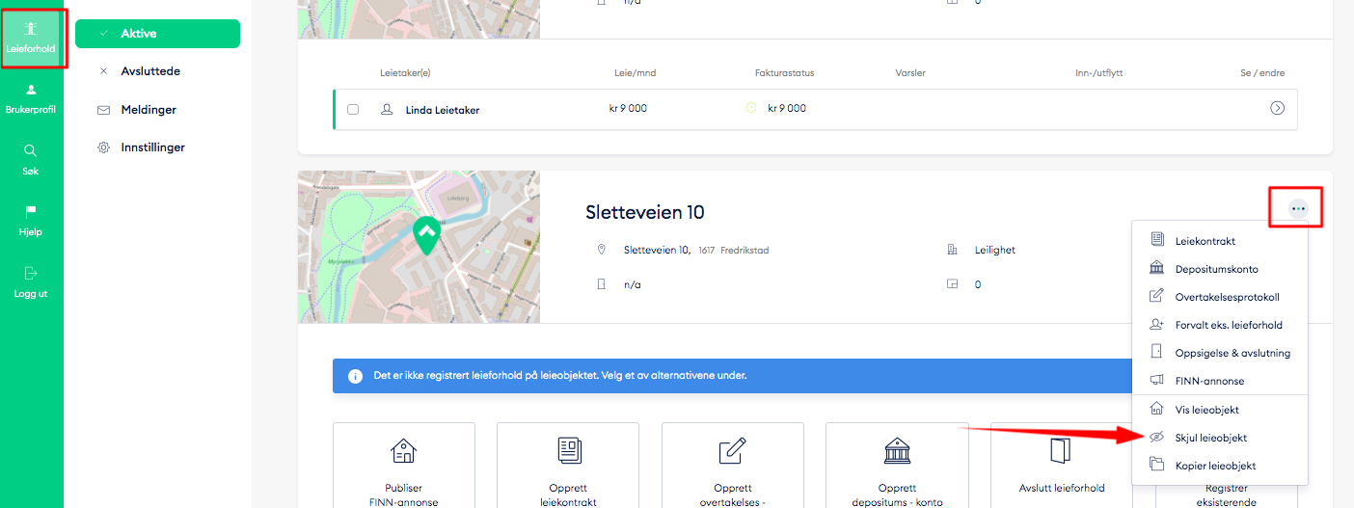Open Leieforhold in the green sidebar
This screenshot has height=508, width=1354.
31,37
